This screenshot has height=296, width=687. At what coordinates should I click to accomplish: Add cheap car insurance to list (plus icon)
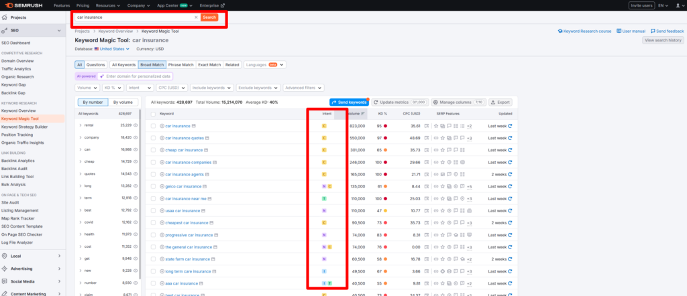[x=162, y=150]
